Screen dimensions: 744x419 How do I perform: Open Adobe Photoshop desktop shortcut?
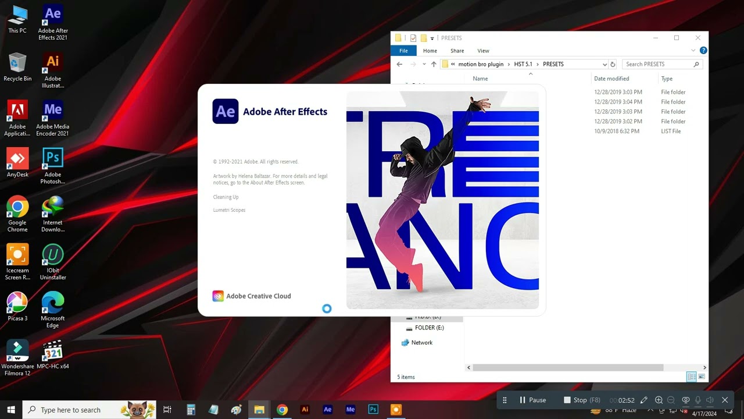pos(53,166)
